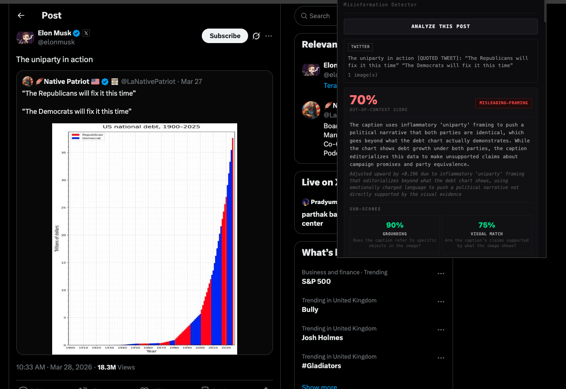Click the search magnifier icon
The height and width of the screenshot is (389, 566).
[x=304, y=16]
